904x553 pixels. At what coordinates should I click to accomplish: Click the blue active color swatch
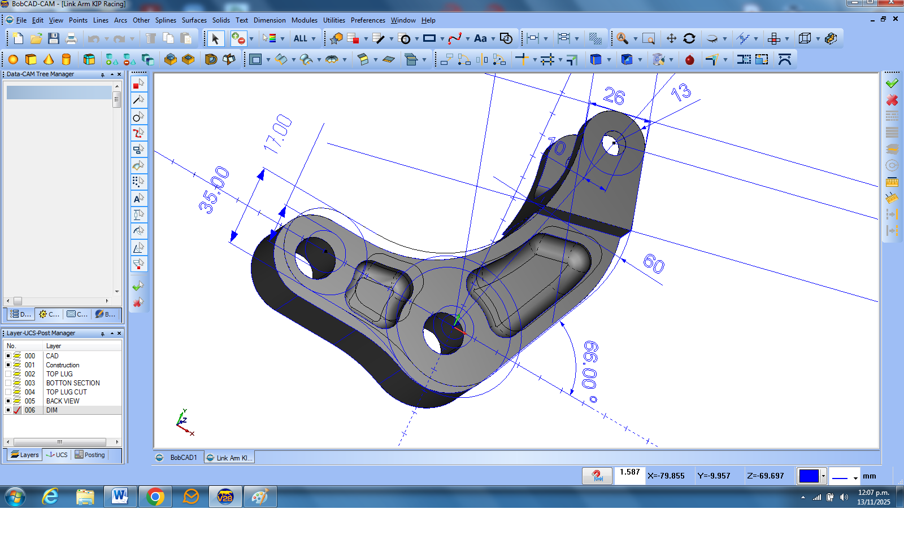click(x=809, y=476)
